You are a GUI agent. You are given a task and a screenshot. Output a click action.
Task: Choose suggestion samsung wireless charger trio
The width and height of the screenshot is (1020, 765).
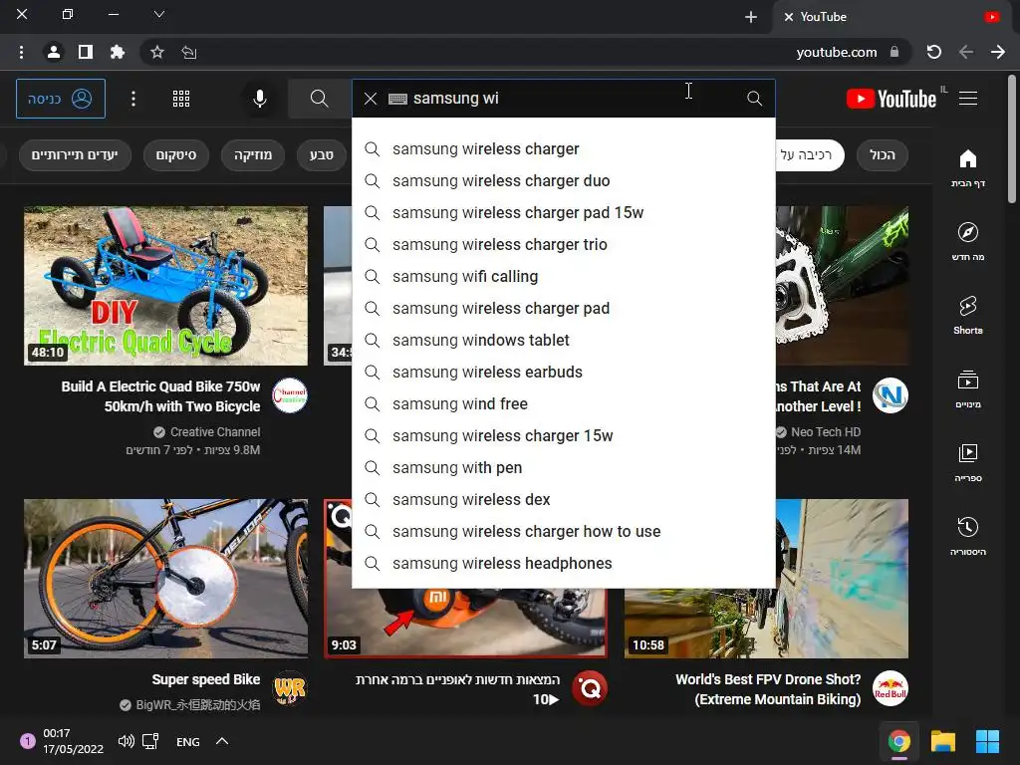click(x=564, y=245)
